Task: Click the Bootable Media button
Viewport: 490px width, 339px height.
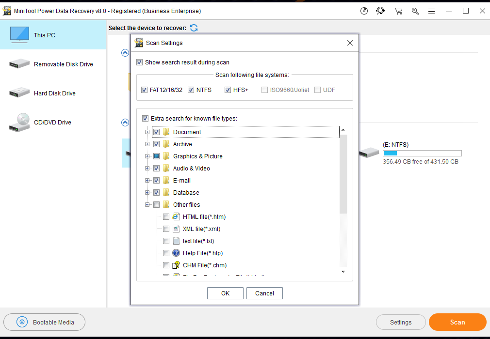Action: tap(44, 322)
